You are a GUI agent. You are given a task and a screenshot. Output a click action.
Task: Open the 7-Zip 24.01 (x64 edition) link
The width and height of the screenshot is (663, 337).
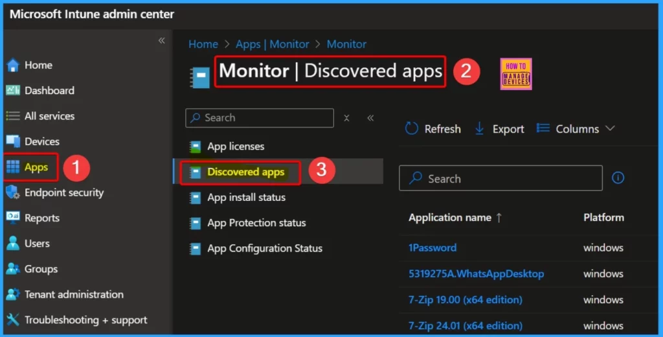[466, 325]
